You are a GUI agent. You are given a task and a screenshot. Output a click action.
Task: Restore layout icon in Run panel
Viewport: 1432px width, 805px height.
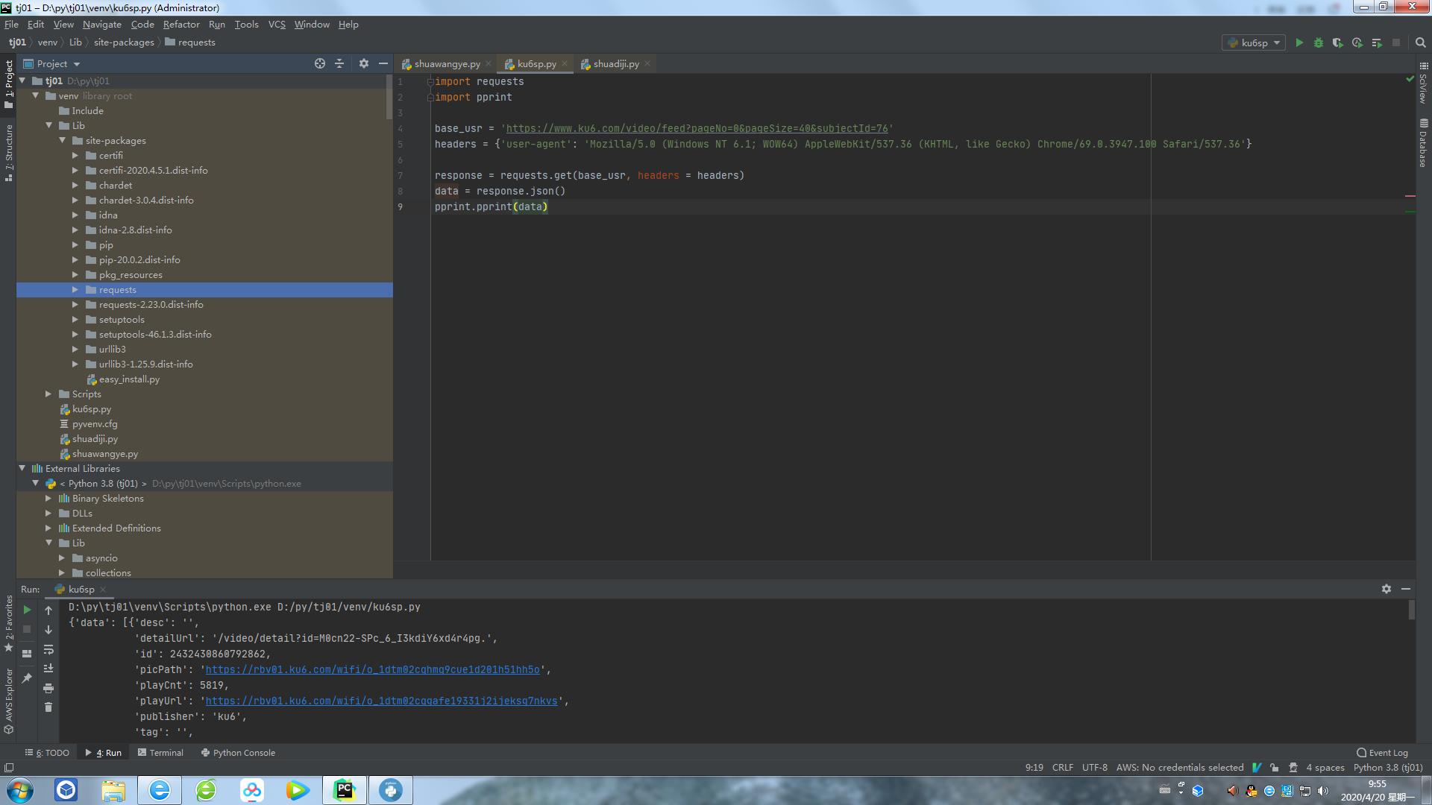pyautogui.click(x=27, y=654)
